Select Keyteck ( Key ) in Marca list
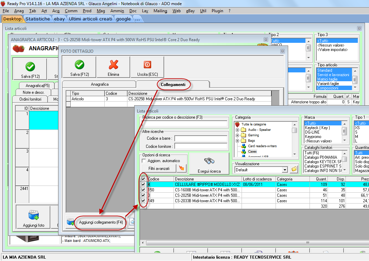 coord(317,127)
